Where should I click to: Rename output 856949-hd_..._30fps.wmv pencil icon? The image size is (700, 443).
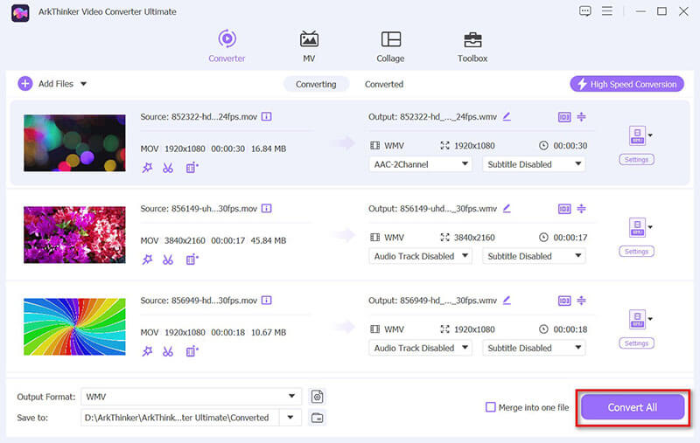pos(507,300)
